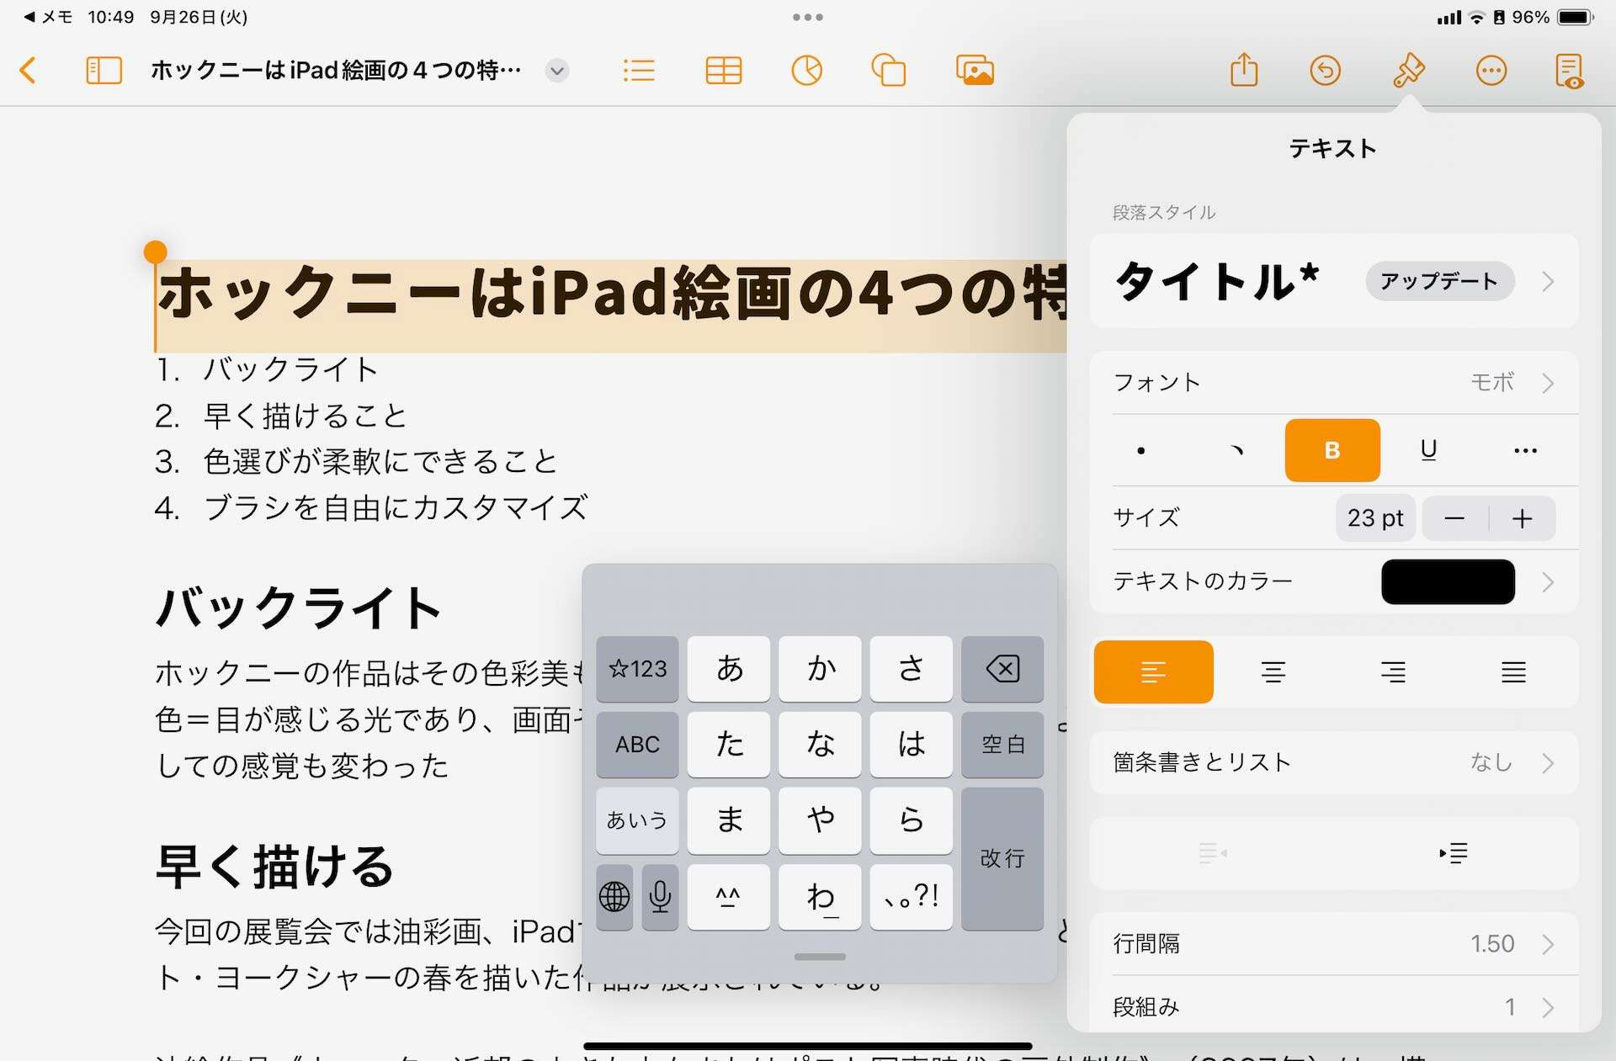
Task: Expand 箇条書きとリスト list options
Action: (x=1340, y=762)
